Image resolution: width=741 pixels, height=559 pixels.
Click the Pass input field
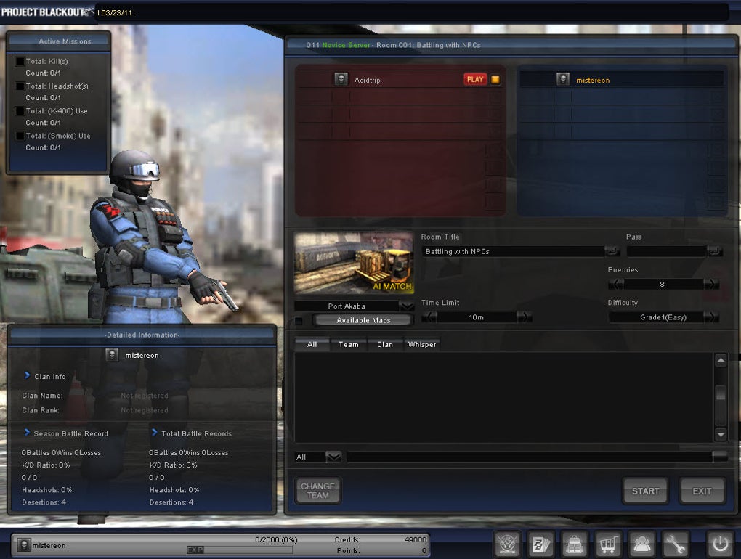(667, 251)
